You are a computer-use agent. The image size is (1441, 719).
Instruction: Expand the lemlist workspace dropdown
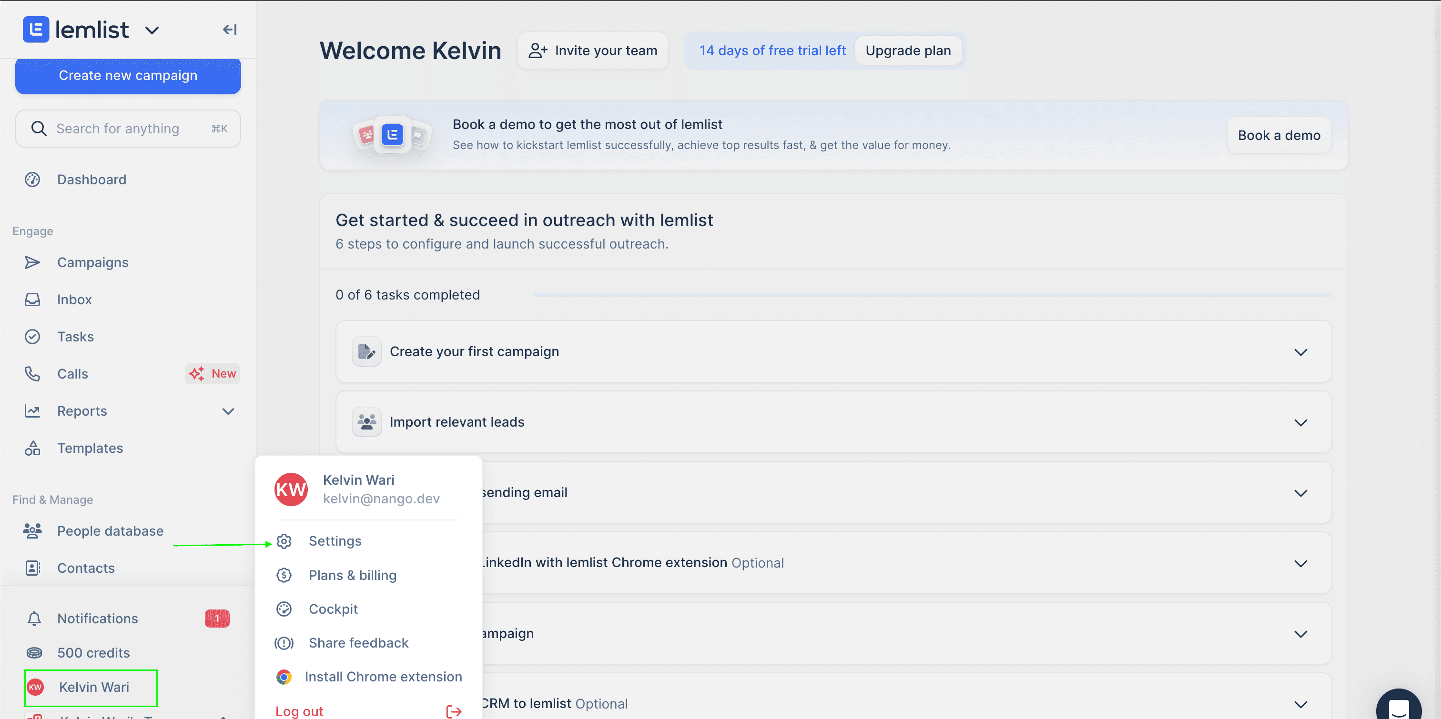tap(152, 30)
